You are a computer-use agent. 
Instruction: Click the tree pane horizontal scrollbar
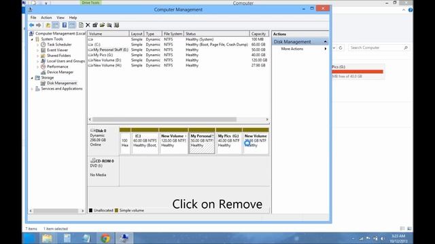coord(56,211)
